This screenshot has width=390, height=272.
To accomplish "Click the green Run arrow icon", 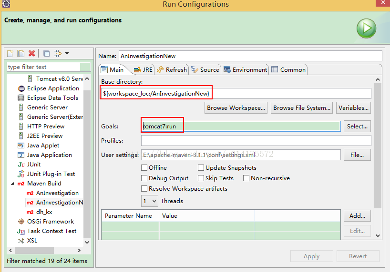I will [x=366, y=28].
